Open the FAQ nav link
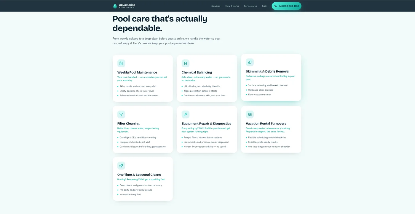Screen dimensions: 415x214 click(x=264, y=6)
